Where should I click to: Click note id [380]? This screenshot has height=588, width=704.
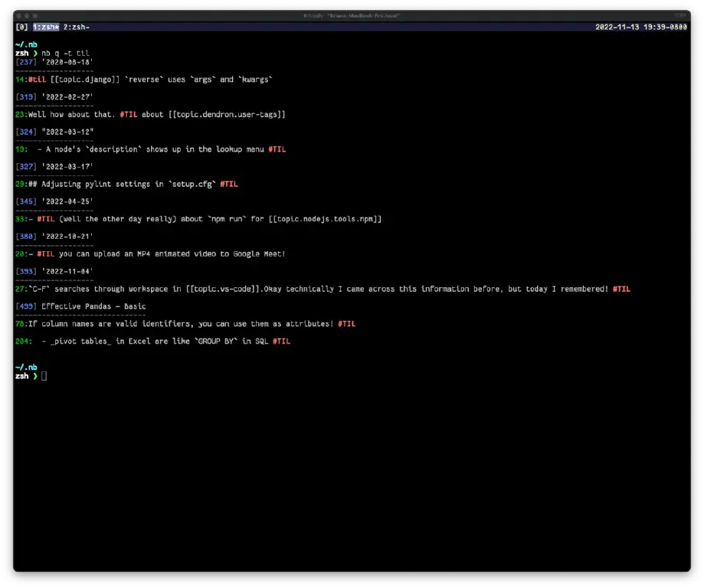(26, 237)
